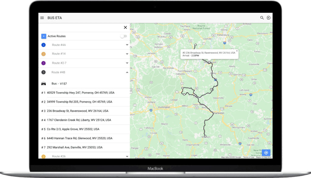
Task: Expand the Route #2-7 dropdown arrow
Action: [x=127, y=63]
